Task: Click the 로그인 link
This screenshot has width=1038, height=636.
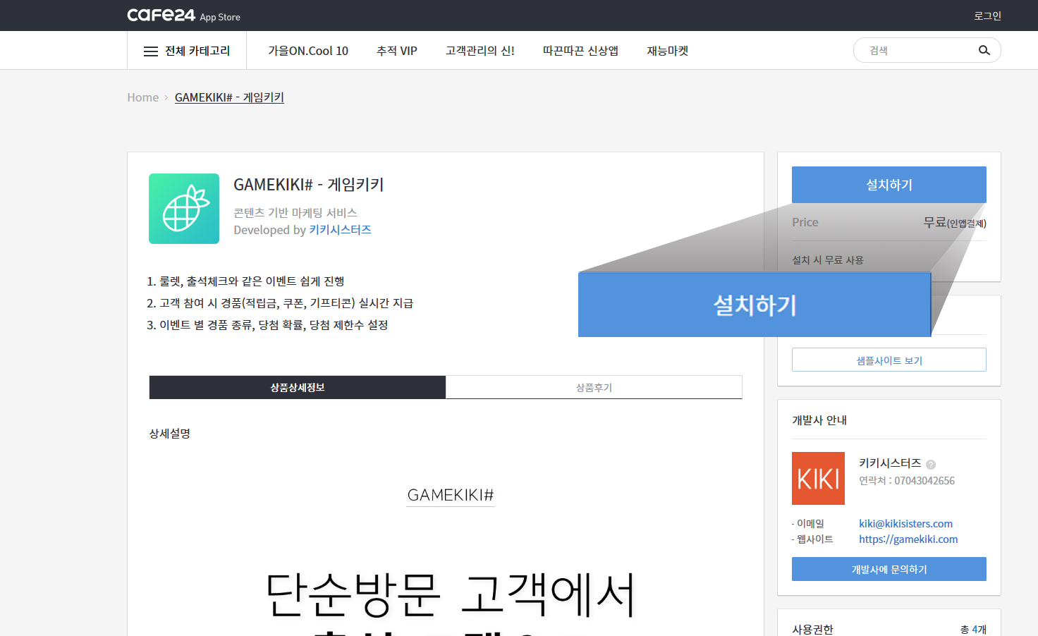Action: click(x=987, y=15)
